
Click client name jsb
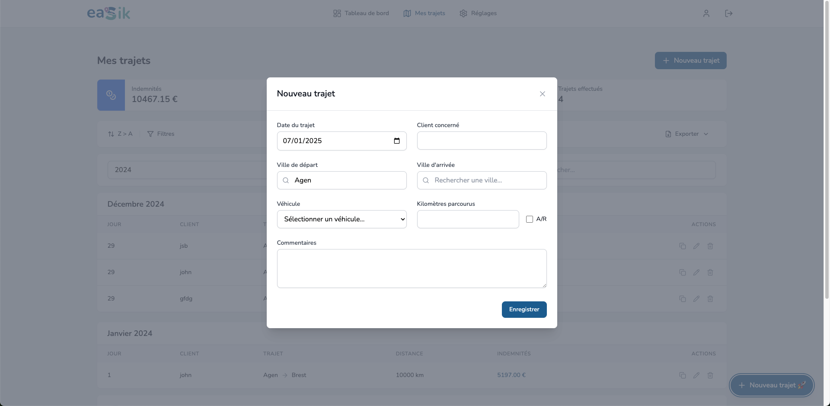(184, 246)
